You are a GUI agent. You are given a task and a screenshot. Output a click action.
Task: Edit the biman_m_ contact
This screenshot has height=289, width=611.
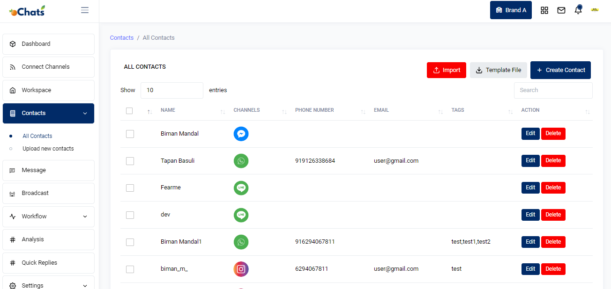click(x=530, y=269)
